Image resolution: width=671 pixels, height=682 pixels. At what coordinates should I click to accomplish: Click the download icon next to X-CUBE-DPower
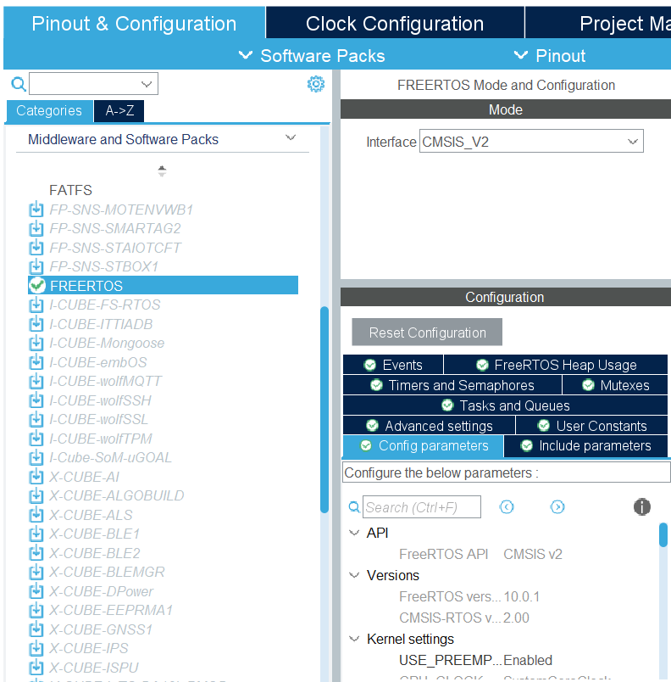coord(36,591)
